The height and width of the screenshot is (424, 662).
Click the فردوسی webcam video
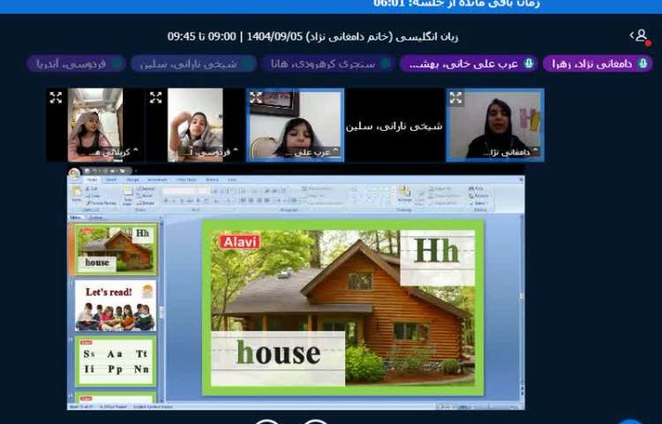click(195, 125)
